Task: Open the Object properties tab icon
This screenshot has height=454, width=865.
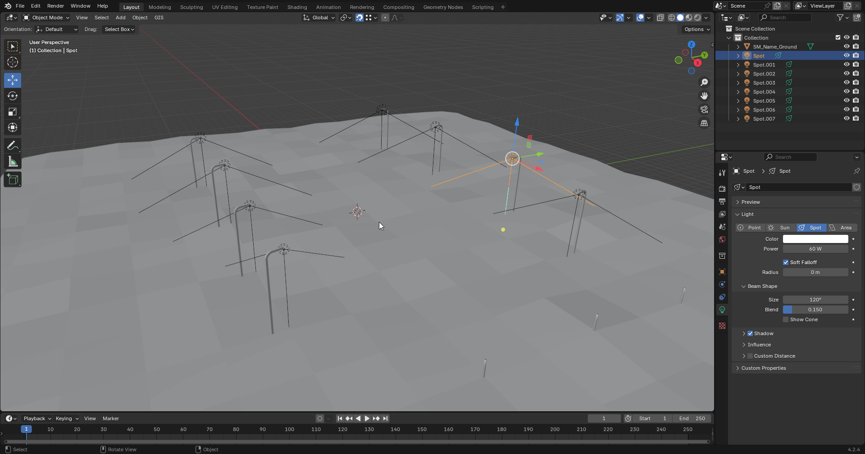Action: pos(722,272)
